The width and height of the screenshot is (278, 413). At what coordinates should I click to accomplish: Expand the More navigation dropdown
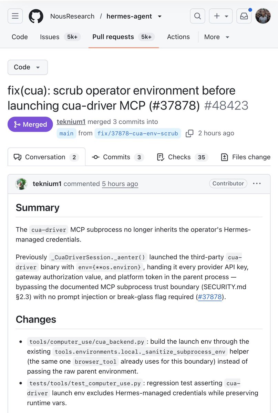[x=217, y=37]
